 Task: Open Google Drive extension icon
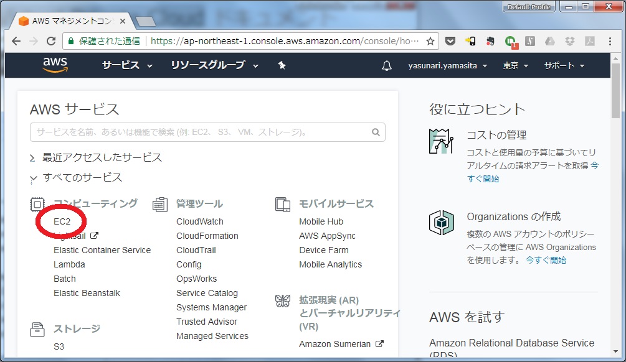coord(550,41)
